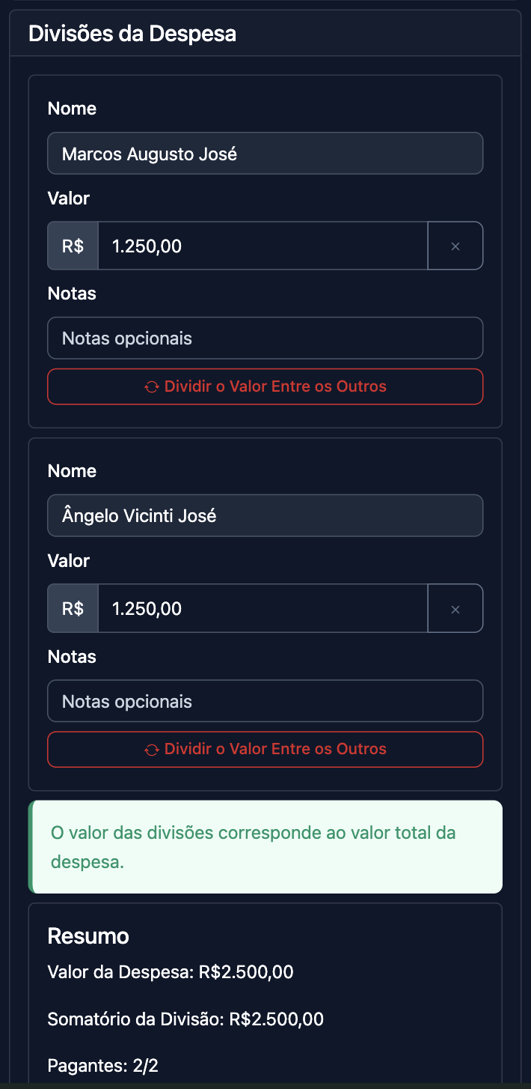Select the Resumo section heading
This screenshot has height=1089, width=531.
tap(88, 935)
